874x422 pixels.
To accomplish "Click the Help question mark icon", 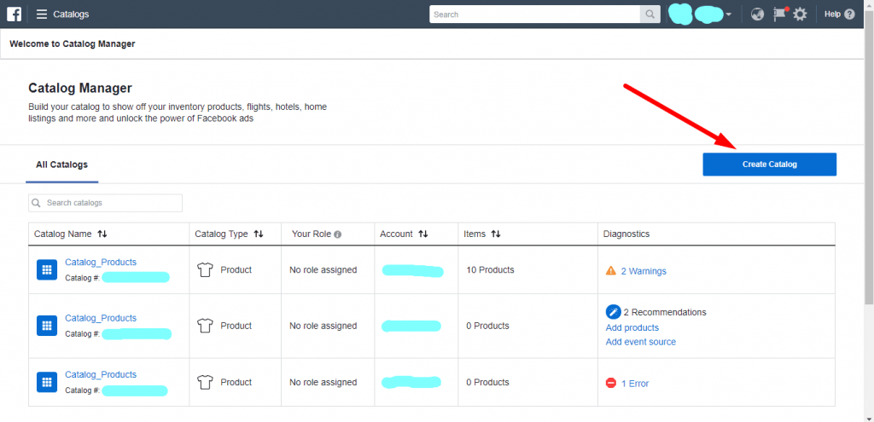I will (849, 14).
